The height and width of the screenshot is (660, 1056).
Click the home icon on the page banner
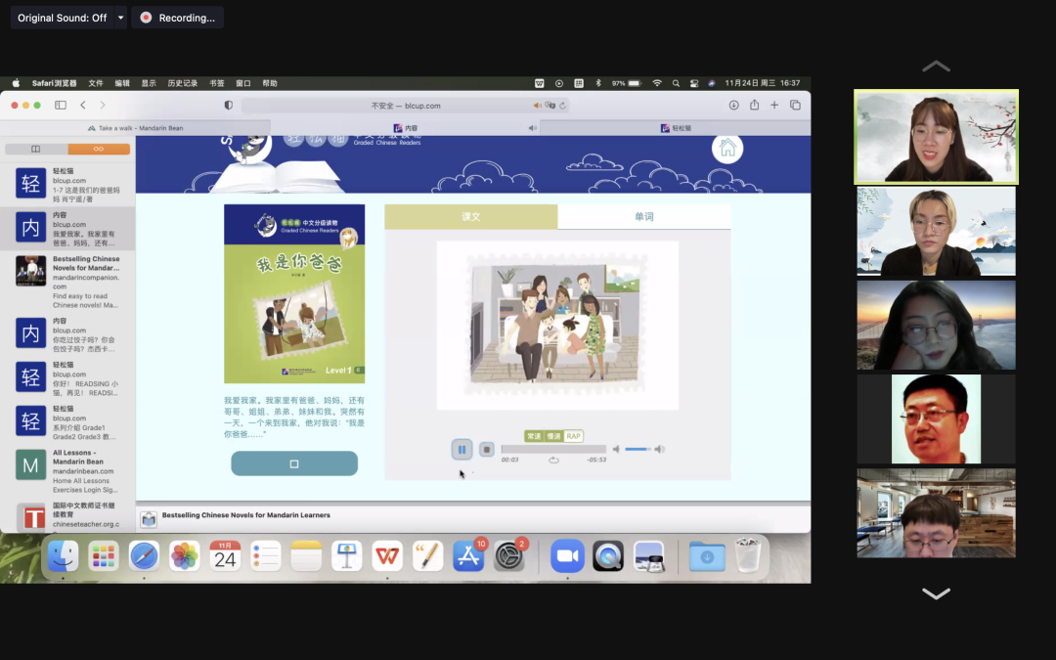(x=727, y=149)
